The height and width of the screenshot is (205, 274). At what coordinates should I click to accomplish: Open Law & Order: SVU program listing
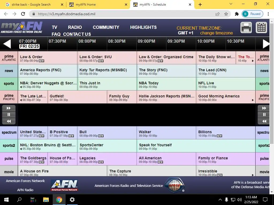(x=107, y=58)
